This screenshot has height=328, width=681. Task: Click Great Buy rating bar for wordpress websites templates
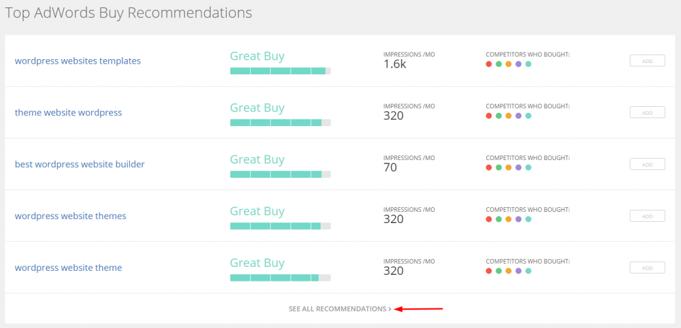pos(280,71)
